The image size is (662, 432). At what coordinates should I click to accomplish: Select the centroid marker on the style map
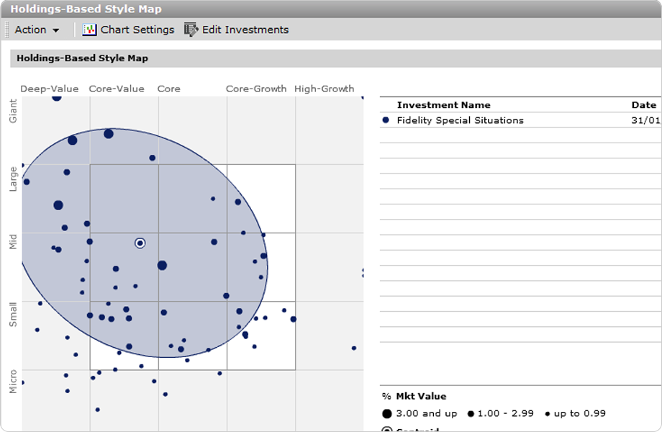click(x=140, y=243)
